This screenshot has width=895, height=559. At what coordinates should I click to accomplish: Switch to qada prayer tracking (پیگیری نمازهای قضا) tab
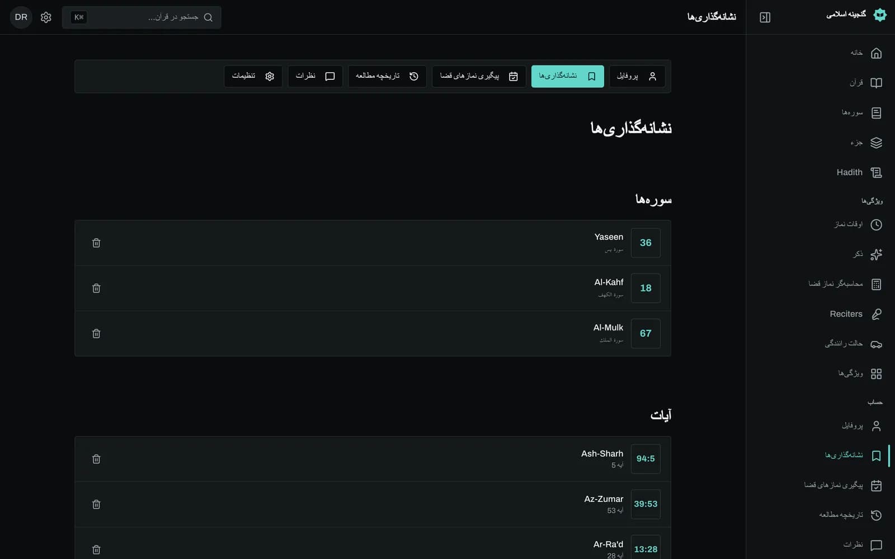479,76
